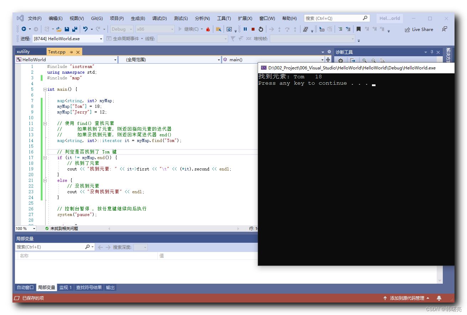Close the Test.cpp tab

[78, 52]
